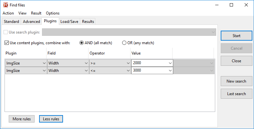Click the More rules button

(22, 119)
